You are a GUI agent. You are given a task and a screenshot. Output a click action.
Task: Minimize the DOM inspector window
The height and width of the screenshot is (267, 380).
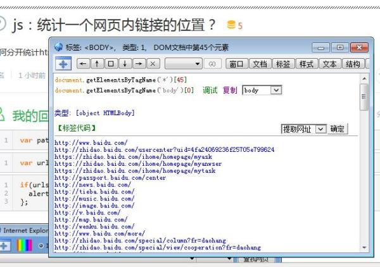(320, 47)
